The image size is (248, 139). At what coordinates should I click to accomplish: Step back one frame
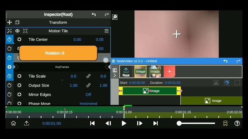(x=108, y=124)
